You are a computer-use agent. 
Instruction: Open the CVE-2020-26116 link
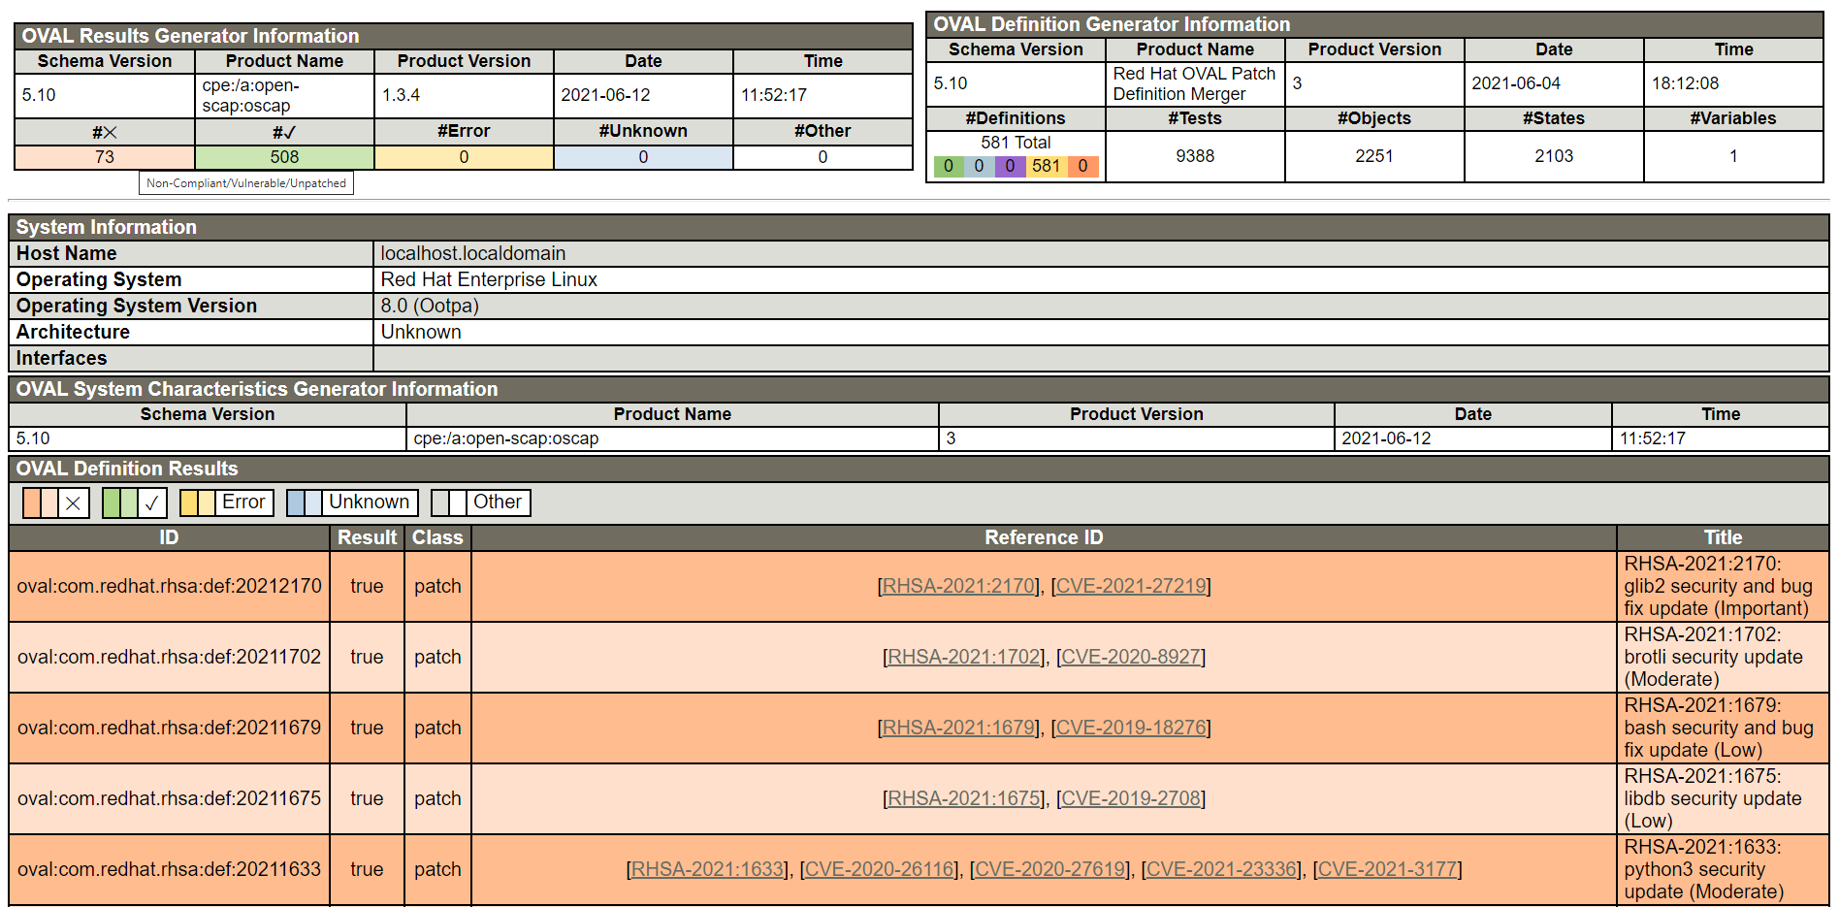click(x=880, y=869)
